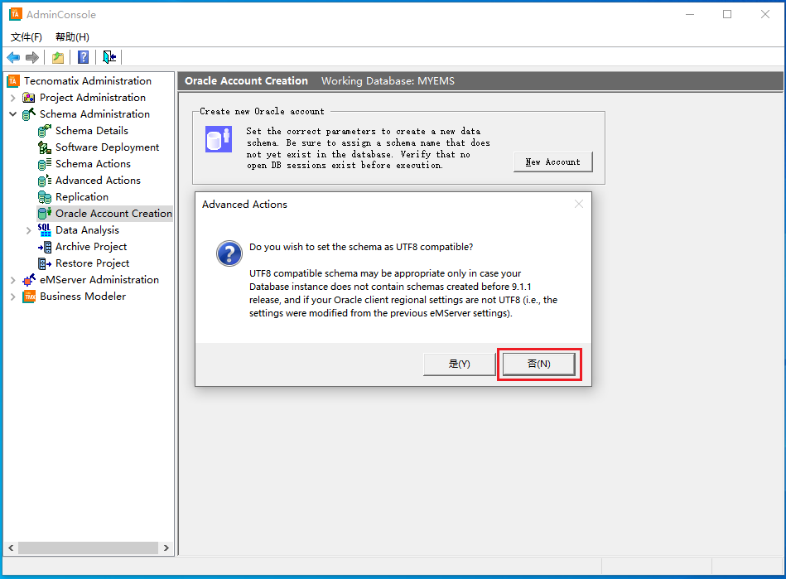Click the tree panel horizontal scrollbar right arrow
786x579 pixels.
166,548
